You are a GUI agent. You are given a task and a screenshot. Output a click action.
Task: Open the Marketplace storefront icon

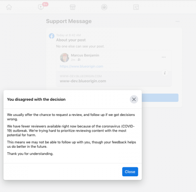(73, 7)
